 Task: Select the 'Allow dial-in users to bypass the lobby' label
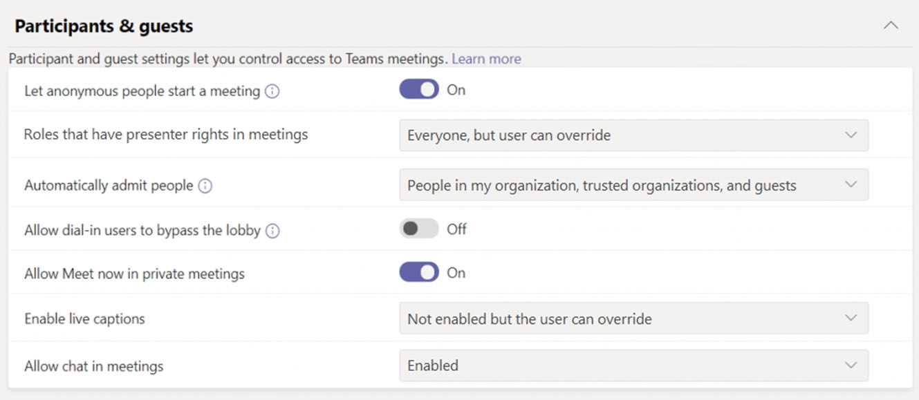[142, 230]
